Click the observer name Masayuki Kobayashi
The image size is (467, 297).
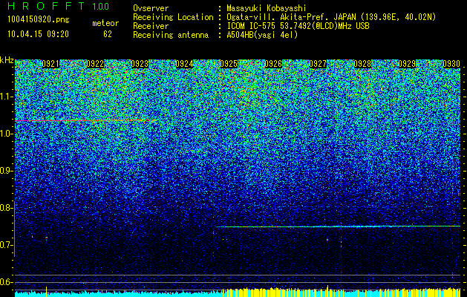[x=266, y=9]
